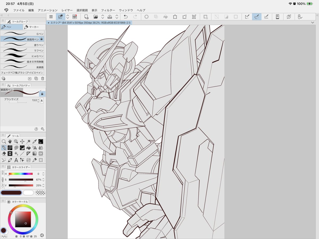Choose the ラフペン sub tool
The image size is (319, 239).
click(x=22, y=50)
